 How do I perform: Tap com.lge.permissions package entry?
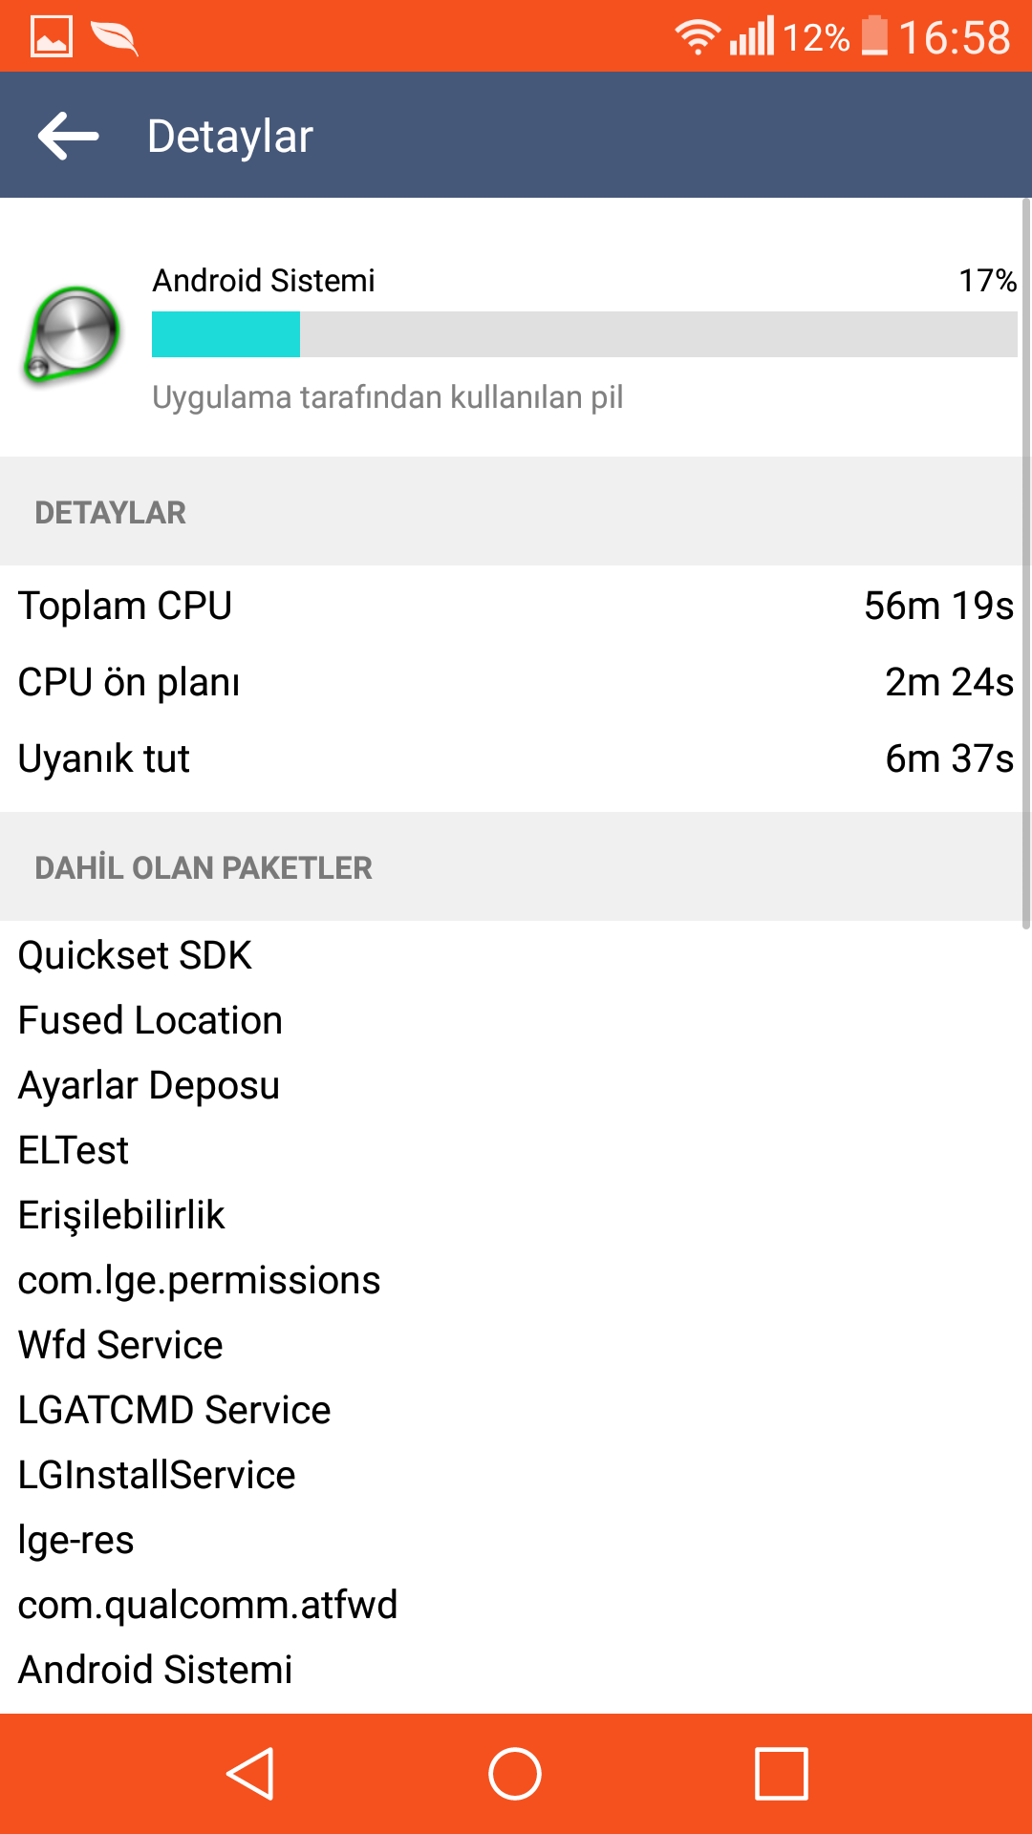pyautogui.click(x=199, y=1281)
